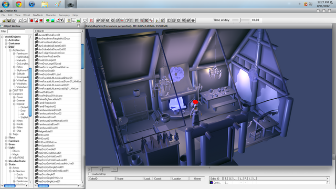Click the crossed-out X toolbar icon
The image size is (336, 189).
[146, 20]
